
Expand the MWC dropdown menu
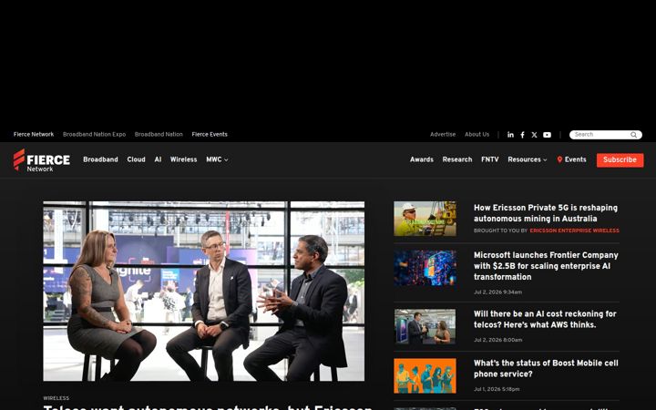tap(217, 159)
